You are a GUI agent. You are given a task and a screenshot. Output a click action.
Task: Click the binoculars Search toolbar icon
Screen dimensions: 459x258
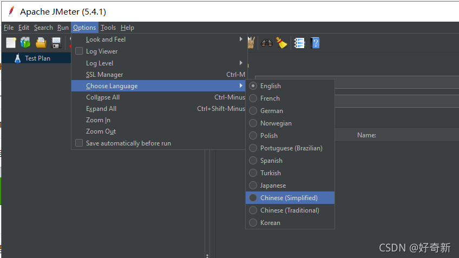(x=267, y=43)
